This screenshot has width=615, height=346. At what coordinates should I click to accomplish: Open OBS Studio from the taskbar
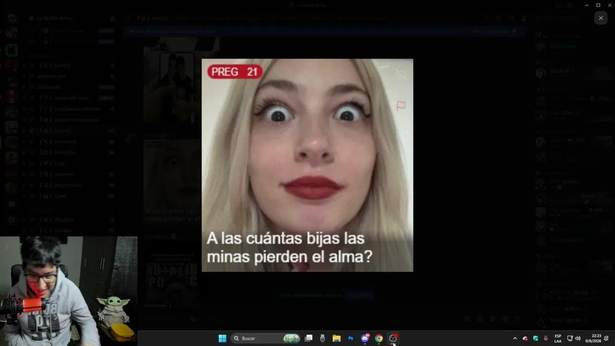[x=393, y=338]
